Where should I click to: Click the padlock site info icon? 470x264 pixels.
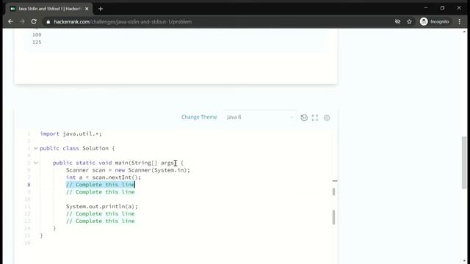(x=48, y=22)
